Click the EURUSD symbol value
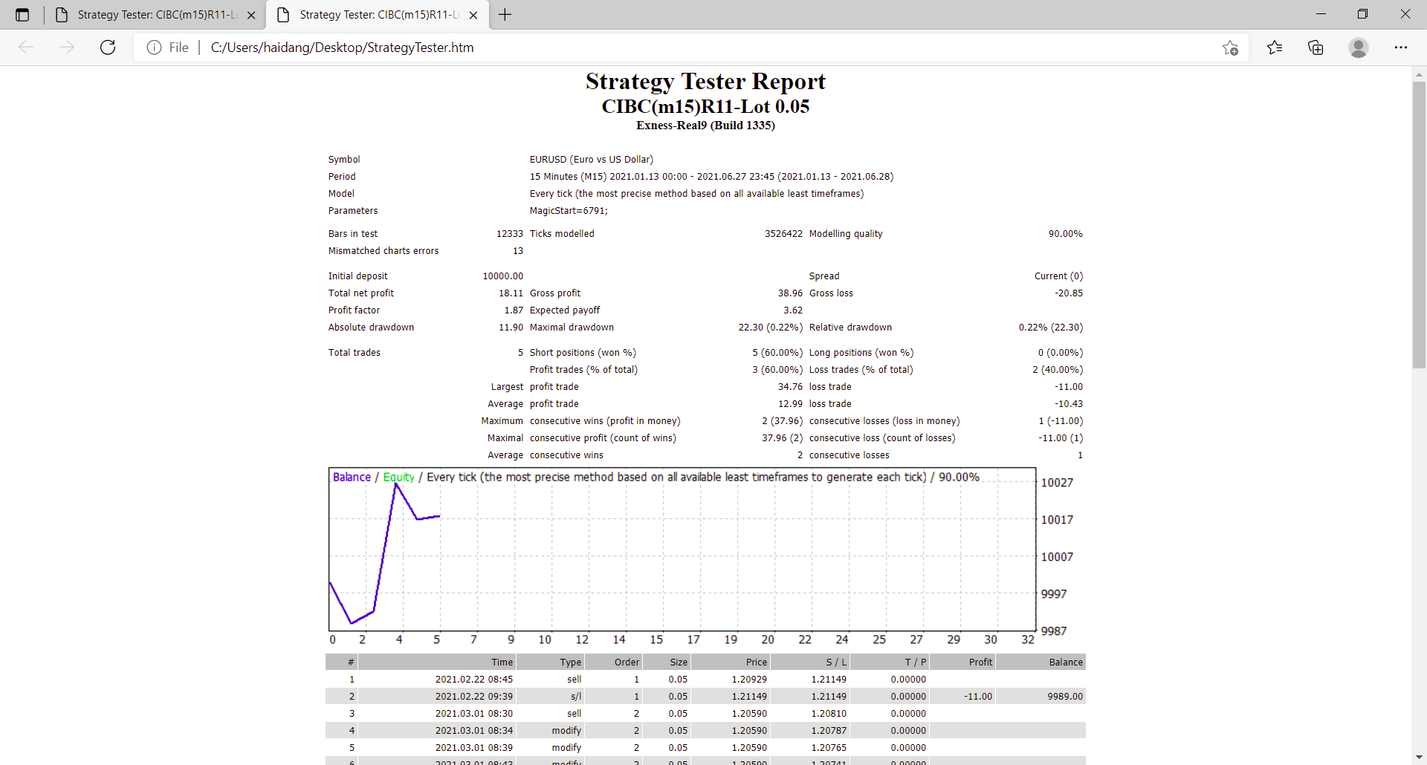 click(591, 160)
